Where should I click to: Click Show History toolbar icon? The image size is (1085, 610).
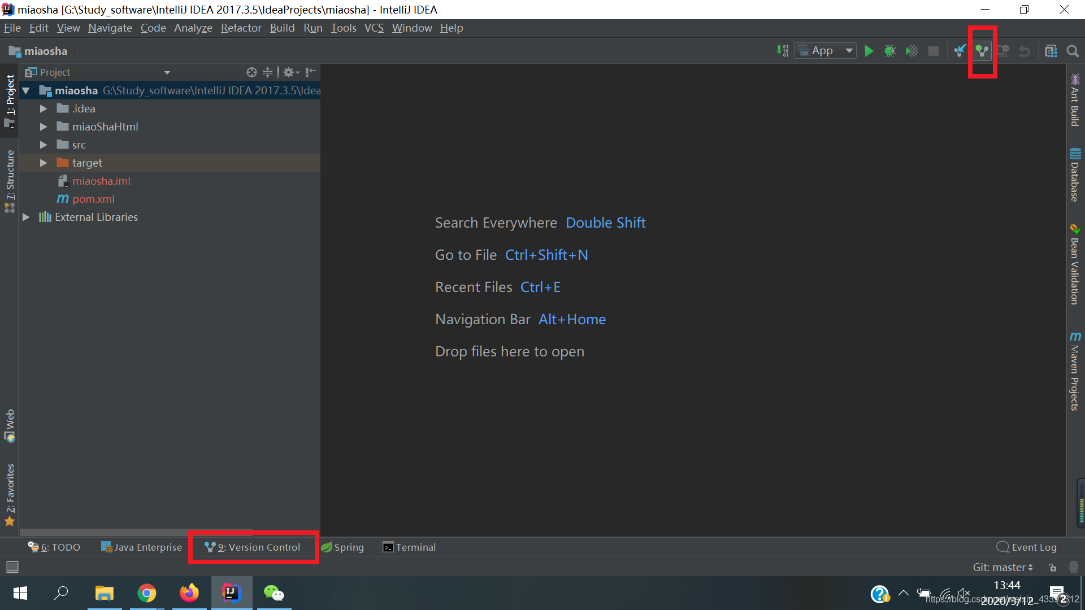point(1004,51)
